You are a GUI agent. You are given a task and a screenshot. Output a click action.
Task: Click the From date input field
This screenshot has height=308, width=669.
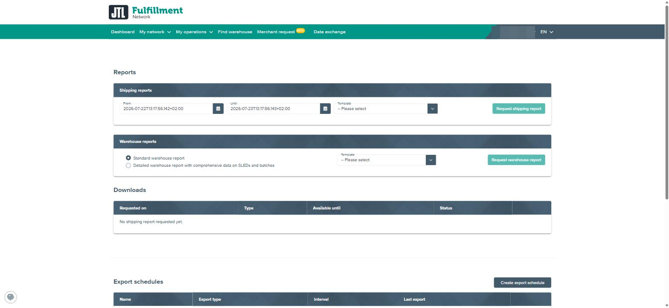coord(166,109)
